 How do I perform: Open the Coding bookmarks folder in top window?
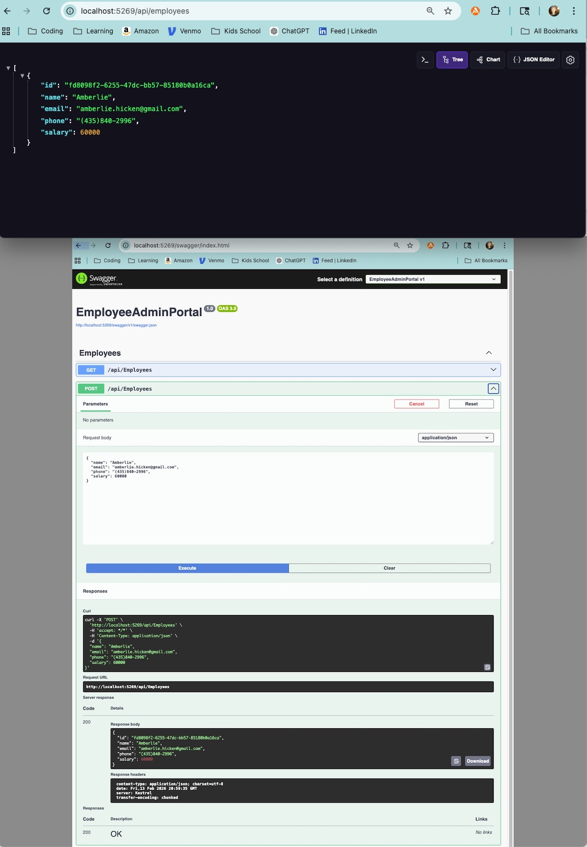point(45,31)
